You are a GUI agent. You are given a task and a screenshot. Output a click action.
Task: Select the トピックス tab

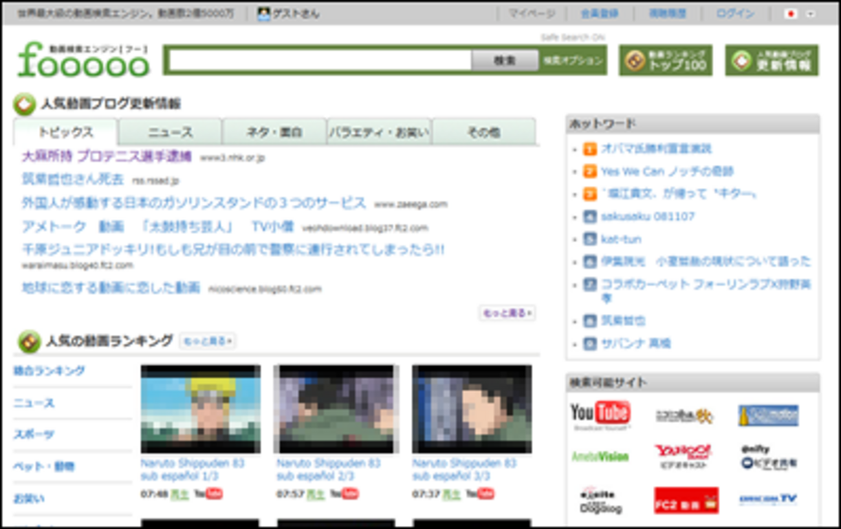coord(65,132)
